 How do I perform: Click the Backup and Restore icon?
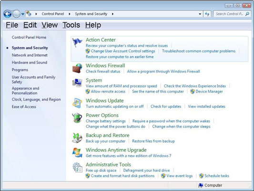pos(77,138)
